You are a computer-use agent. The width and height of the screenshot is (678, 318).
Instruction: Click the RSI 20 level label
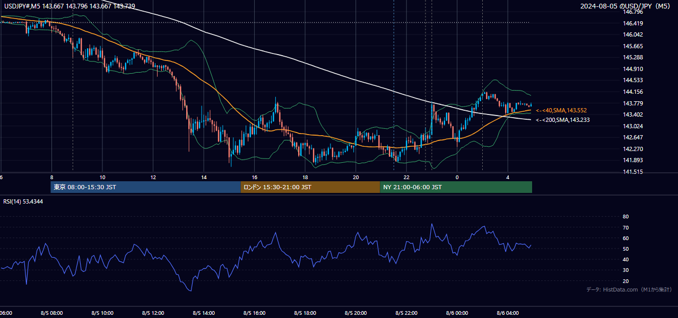tap(625, 281)
